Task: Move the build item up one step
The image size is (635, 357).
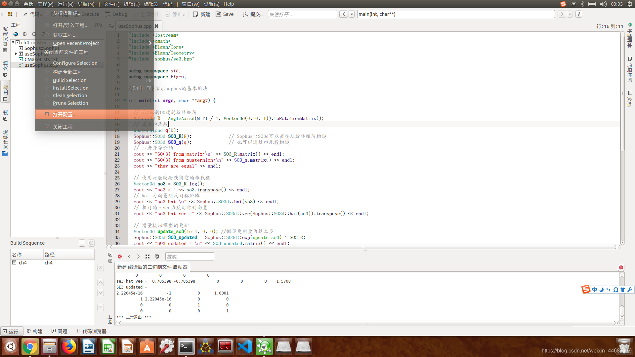Action: [x=101, y=283]
